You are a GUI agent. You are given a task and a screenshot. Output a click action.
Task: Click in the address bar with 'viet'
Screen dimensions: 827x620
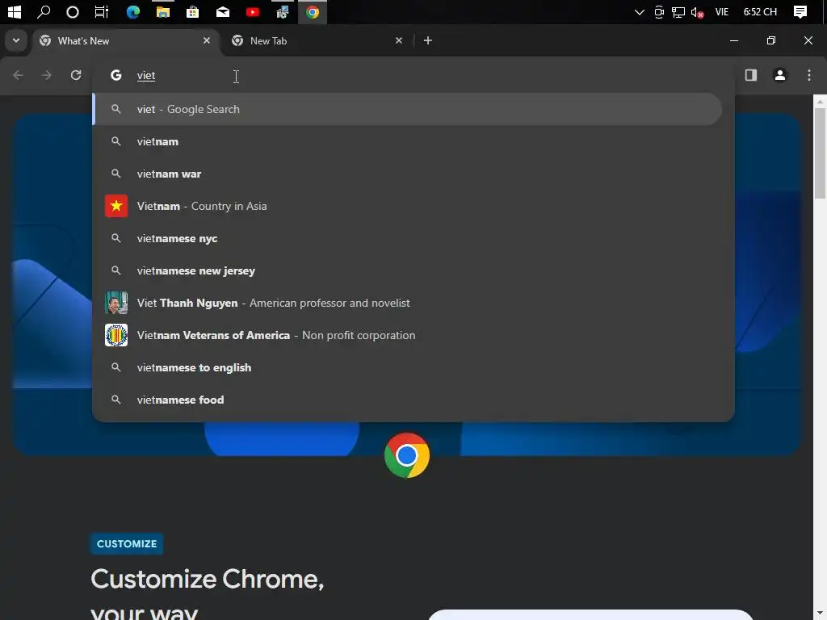413,75
